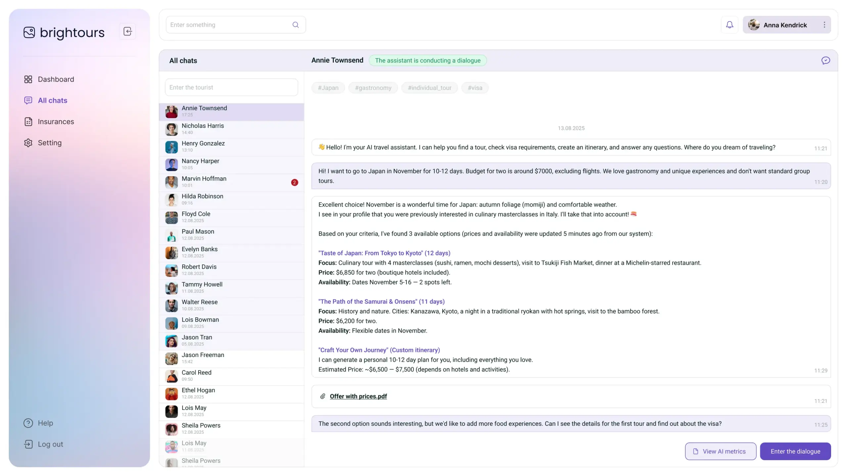Open the Offer with prices.pdf link
Viewport: 847px width, 476px height.
click(358, 396)
